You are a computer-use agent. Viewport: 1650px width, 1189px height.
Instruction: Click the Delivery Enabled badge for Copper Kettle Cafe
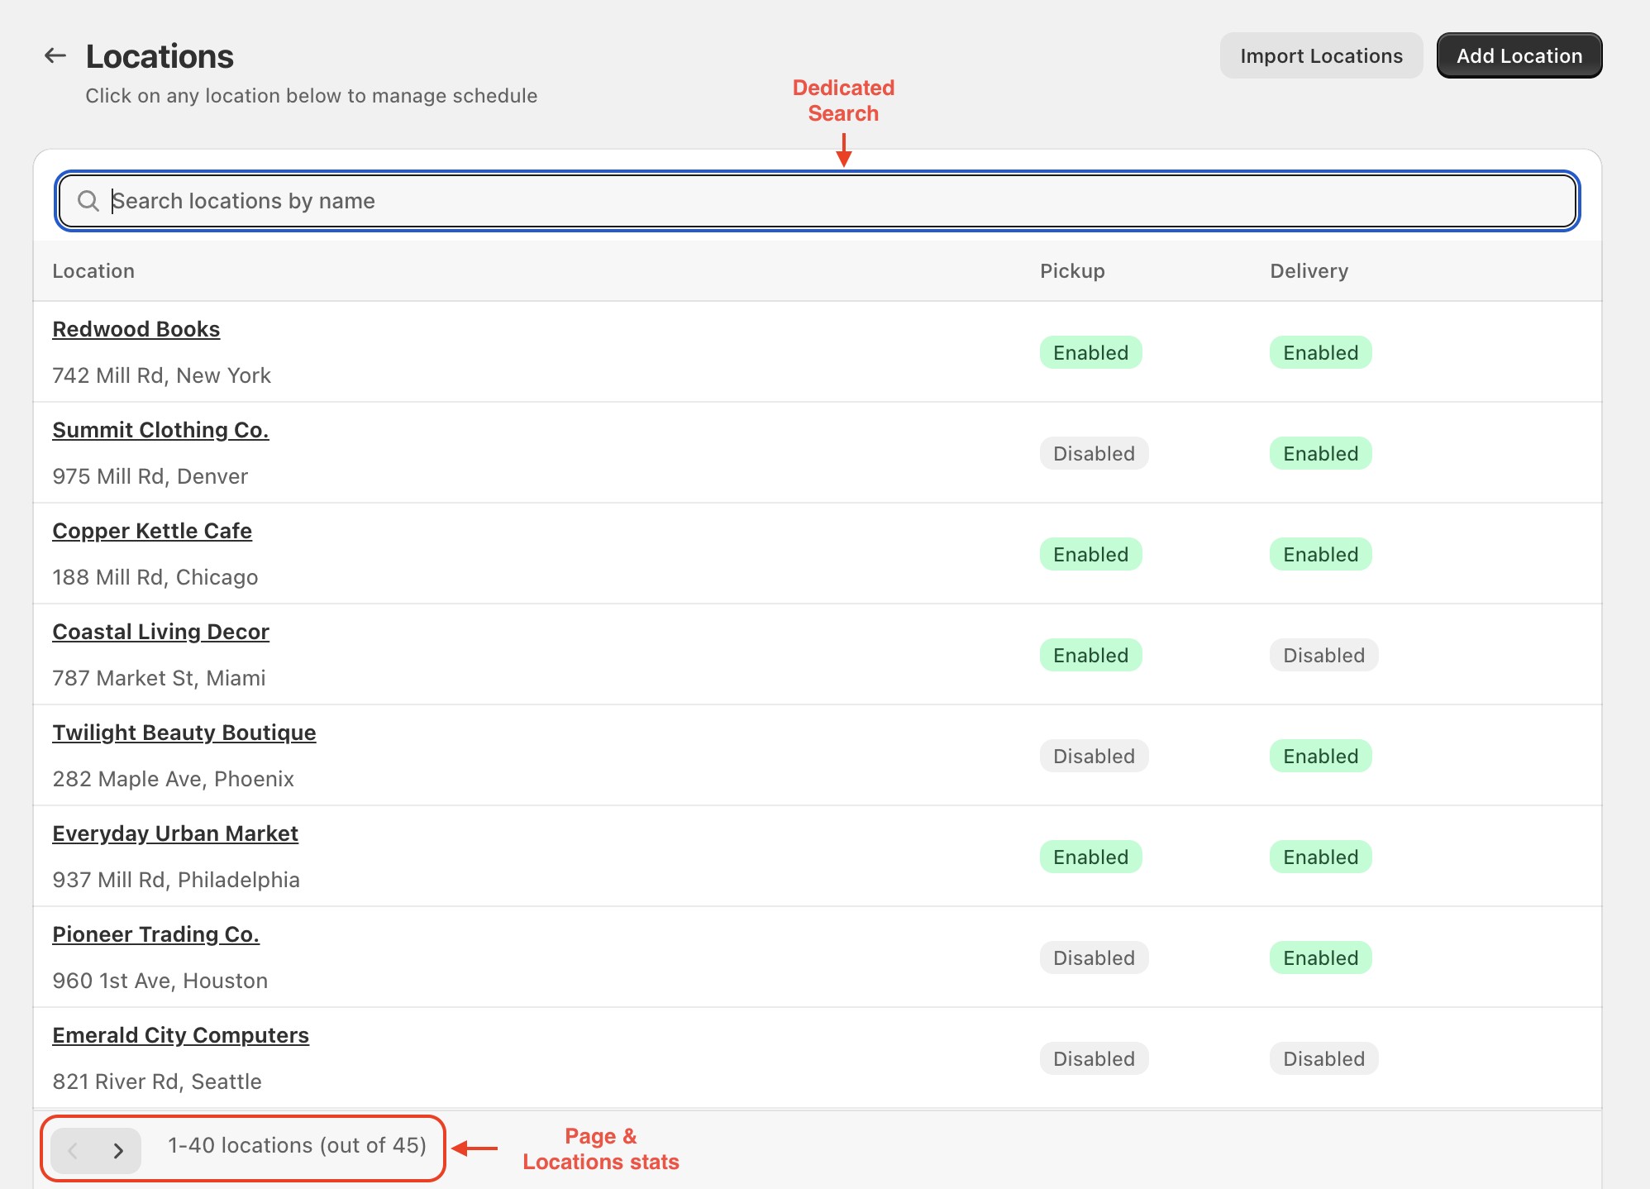[x=1321, y=555]
